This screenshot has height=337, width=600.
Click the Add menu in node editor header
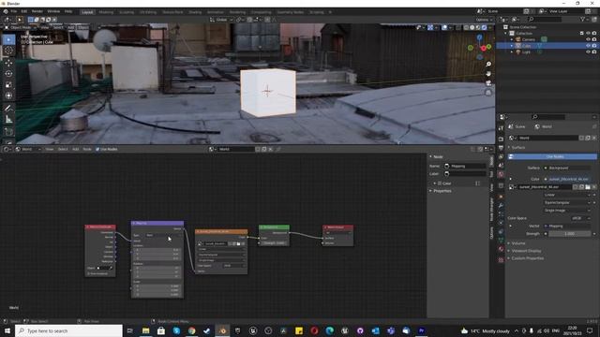[75, 149]
